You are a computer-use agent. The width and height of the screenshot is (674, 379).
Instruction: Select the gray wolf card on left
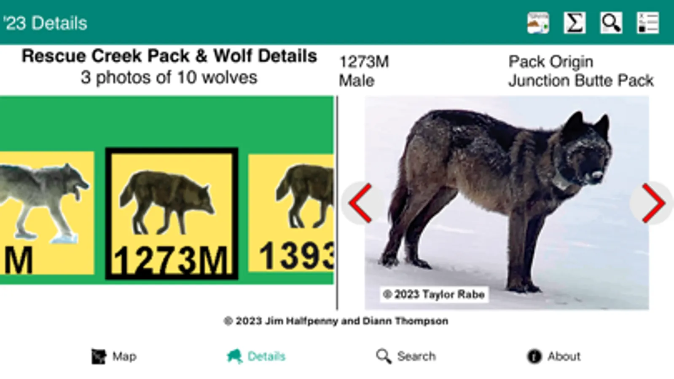(x=46, y=213)
